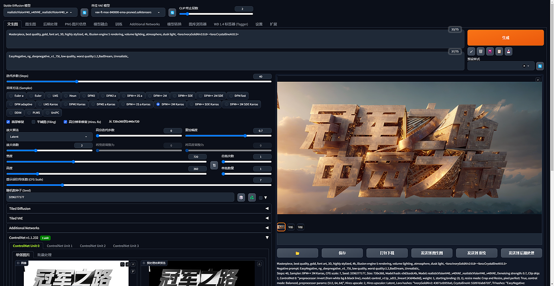The width and height of the screenshot is (554, 286).
Task: Select the DPM++ SDE Karras sampler
Action: [x=204, y=104]
